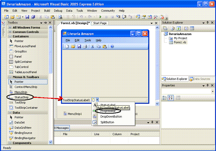The height and width of the screenshot is (151, 216).
Task: Select the MenuStrip control in Toolbox
Action: coord(21,92)
